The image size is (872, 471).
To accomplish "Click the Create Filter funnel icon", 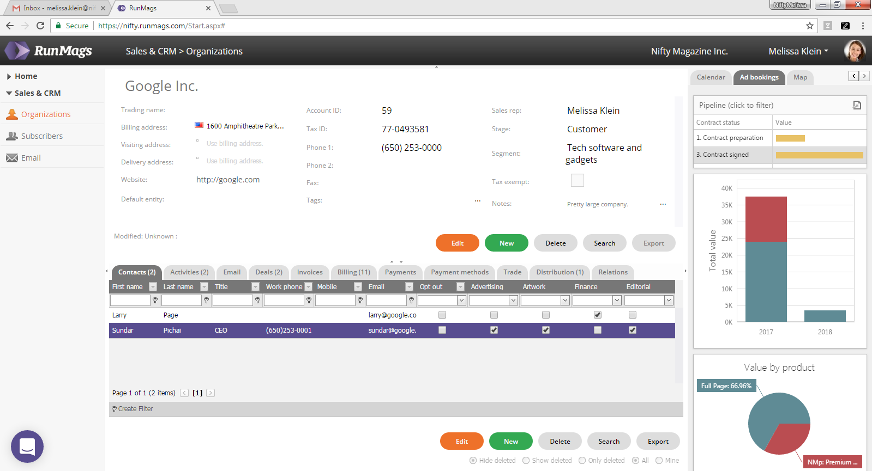I will tap(114, 409).
